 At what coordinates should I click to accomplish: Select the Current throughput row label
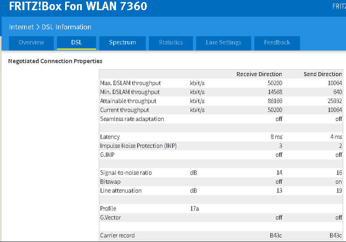125,110
